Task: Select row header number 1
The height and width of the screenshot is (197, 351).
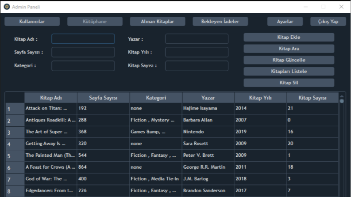Action: point(15,109)
